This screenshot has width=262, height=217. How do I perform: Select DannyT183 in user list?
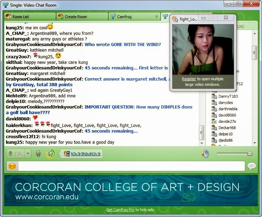click(x=228, y=96)
